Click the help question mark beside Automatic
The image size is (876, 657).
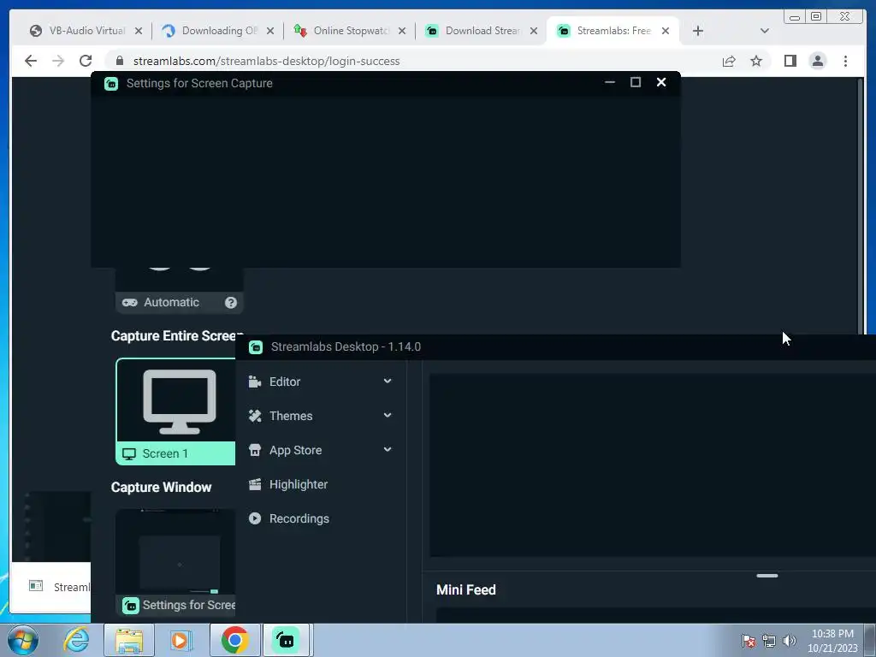coord(231,302)
